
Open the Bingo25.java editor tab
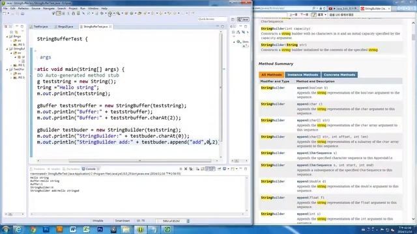click(x=64, y=27)
